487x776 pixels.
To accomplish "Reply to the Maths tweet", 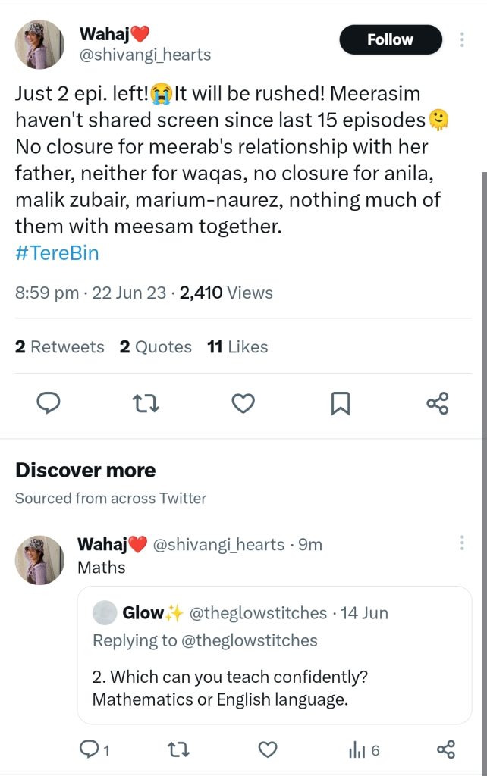I will click(90, 749).
